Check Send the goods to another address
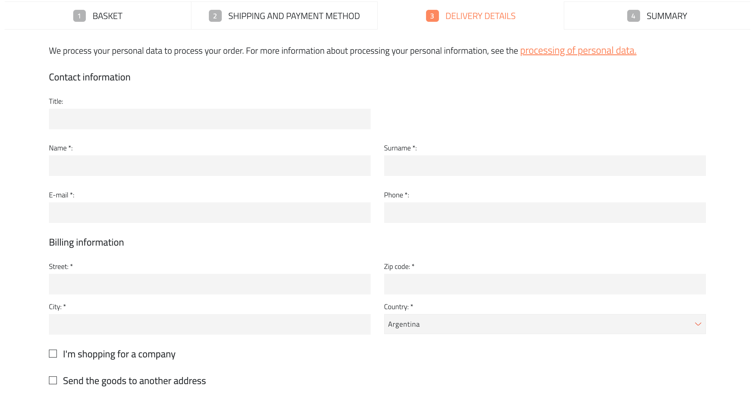Screen dimensions: 753x393 point(53,380)
